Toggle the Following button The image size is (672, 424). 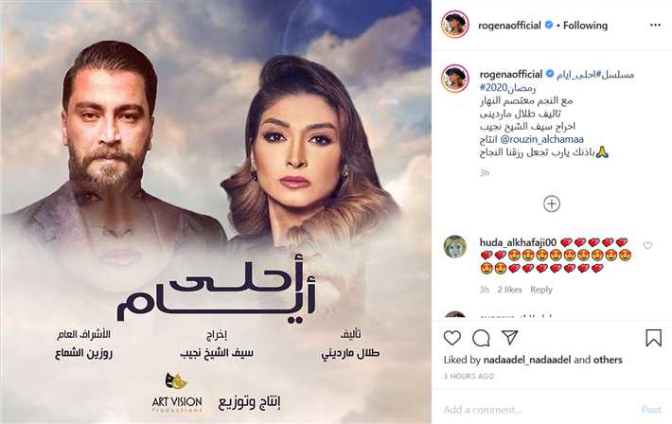[585, 26]
